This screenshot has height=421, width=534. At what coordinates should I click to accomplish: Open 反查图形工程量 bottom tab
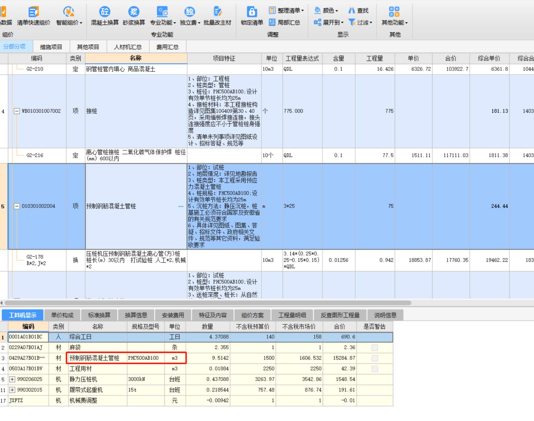(x=340, y=315)
